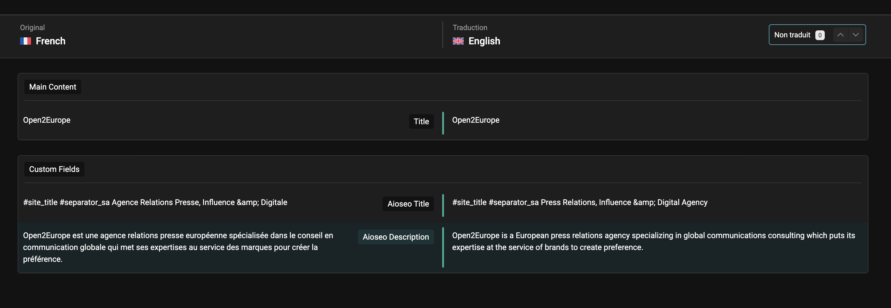The height and width of the screenshot is (308, 891).
Task: Select the Main Content section label
Action: coord(53,87)
